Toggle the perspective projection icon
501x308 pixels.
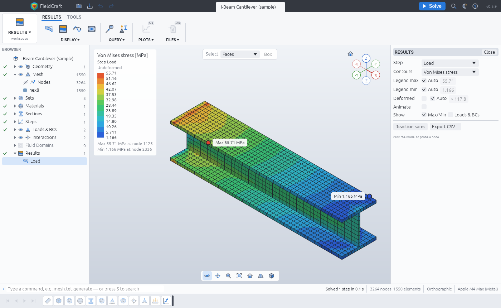(x=261, y=276)
